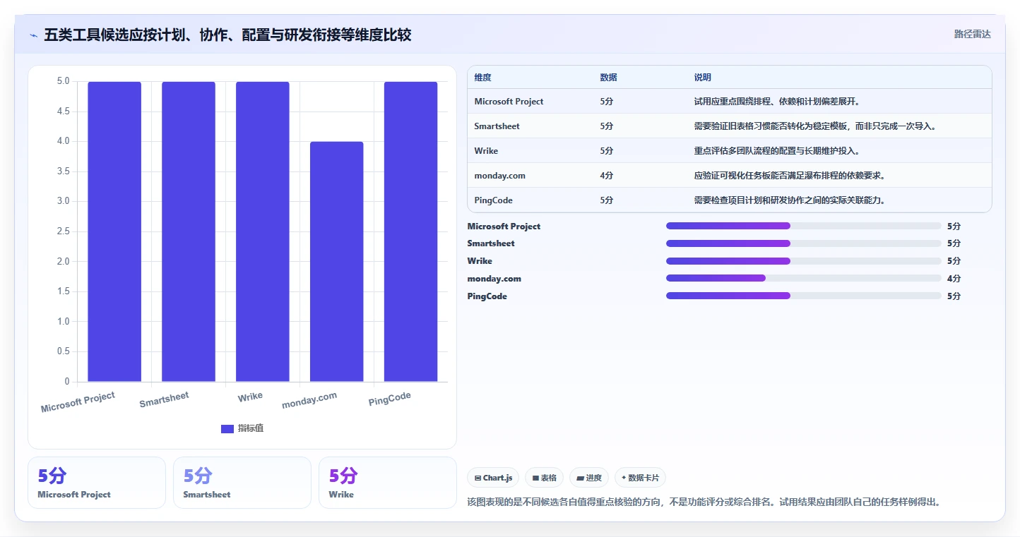Click the 指标值 legend text
The width and height of the screenshot is (1020, 537).
(251, 428)
